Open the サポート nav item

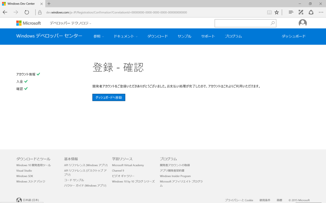[x=208, y=36]
